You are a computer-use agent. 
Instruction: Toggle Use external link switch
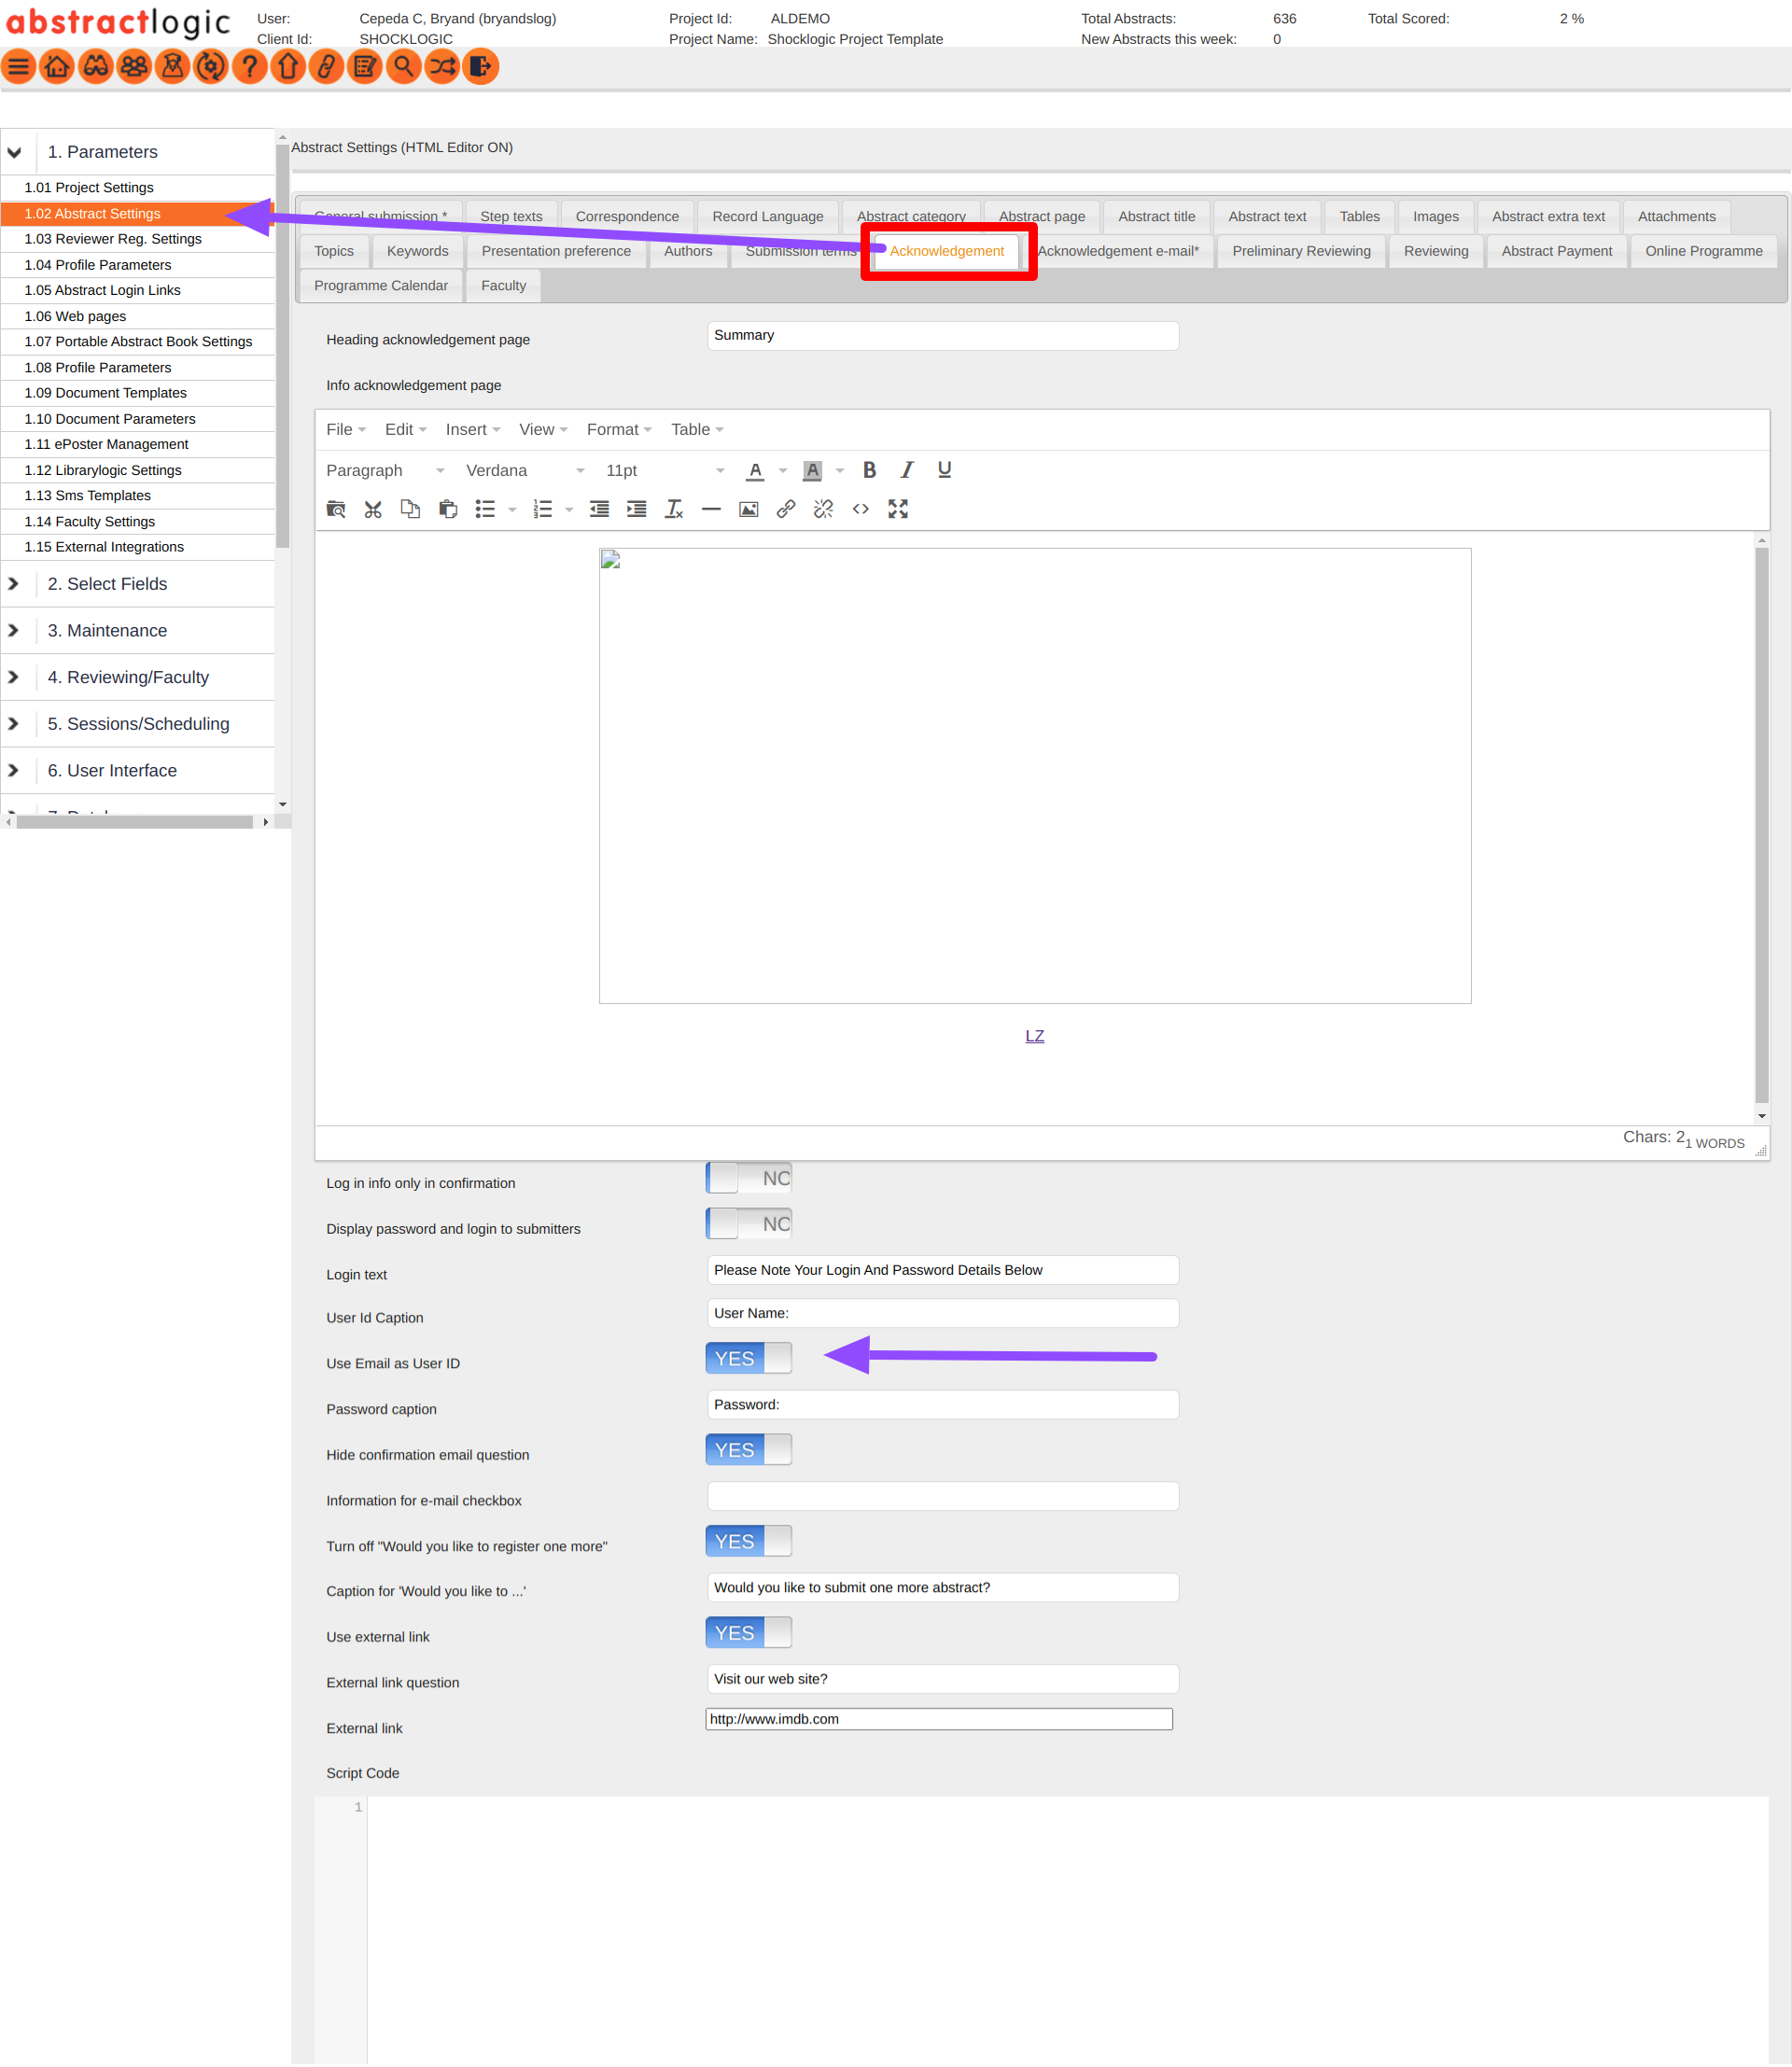748,1632
